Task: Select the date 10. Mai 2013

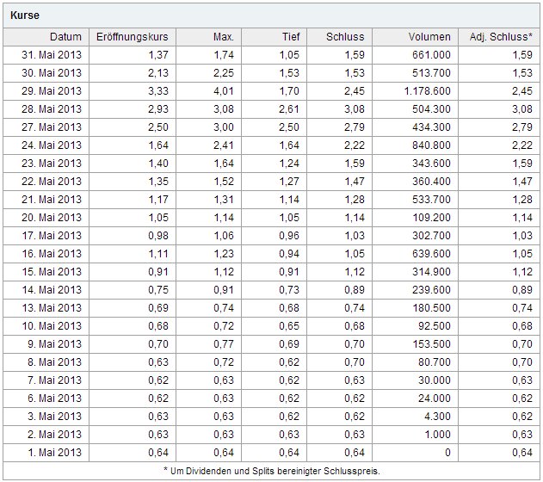Action: (x=52, y=325)
